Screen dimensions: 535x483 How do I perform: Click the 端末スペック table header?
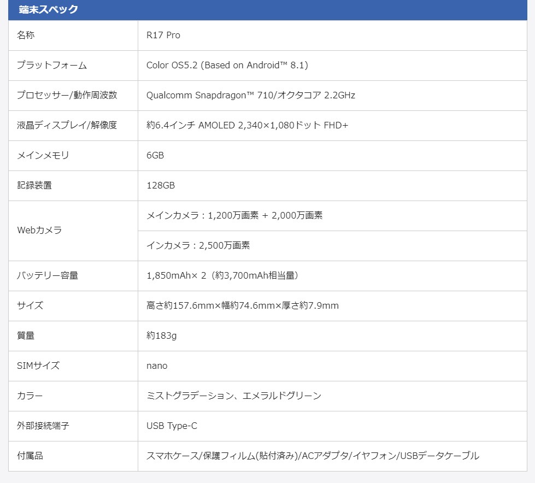tap(48, 9)
